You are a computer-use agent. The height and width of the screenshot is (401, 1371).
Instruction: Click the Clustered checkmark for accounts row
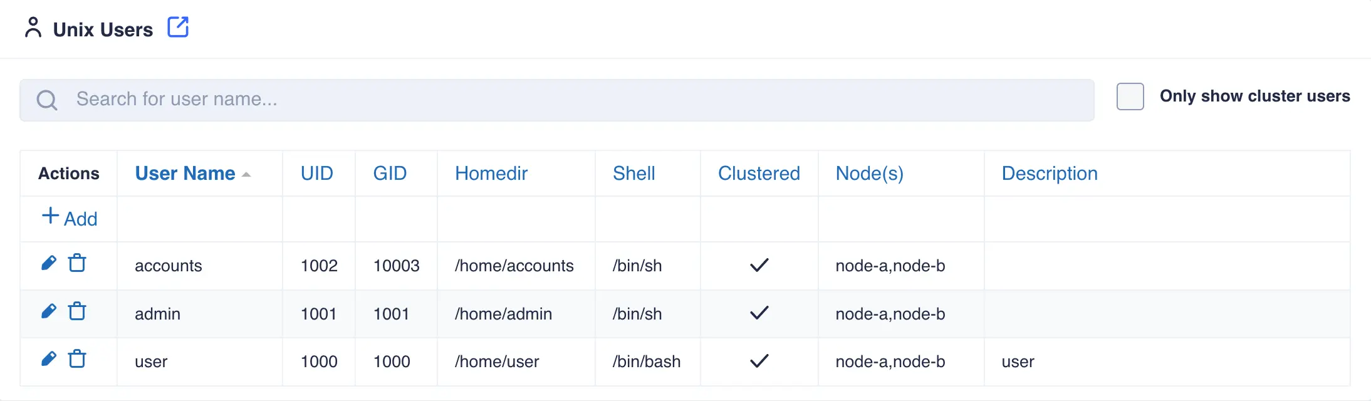(x=758, y=265)
